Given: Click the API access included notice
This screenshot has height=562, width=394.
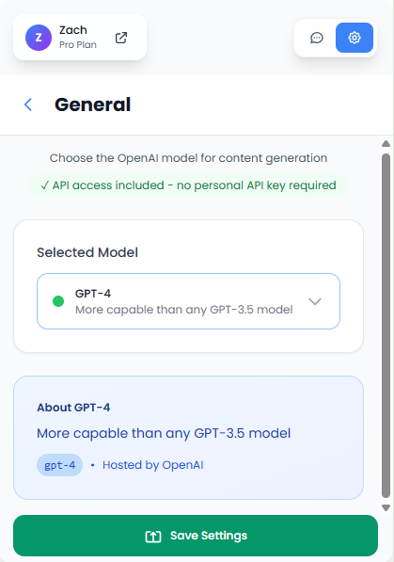Looking at the screenshot, I should [188, 185].
